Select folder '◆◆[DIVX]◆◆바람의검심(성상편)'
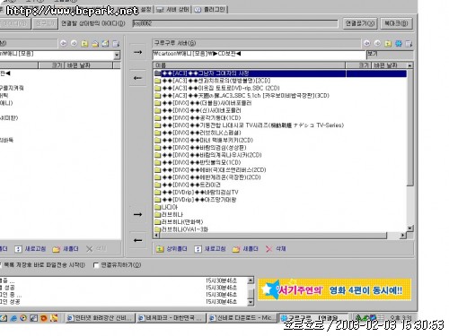 (x=200, y=148)
